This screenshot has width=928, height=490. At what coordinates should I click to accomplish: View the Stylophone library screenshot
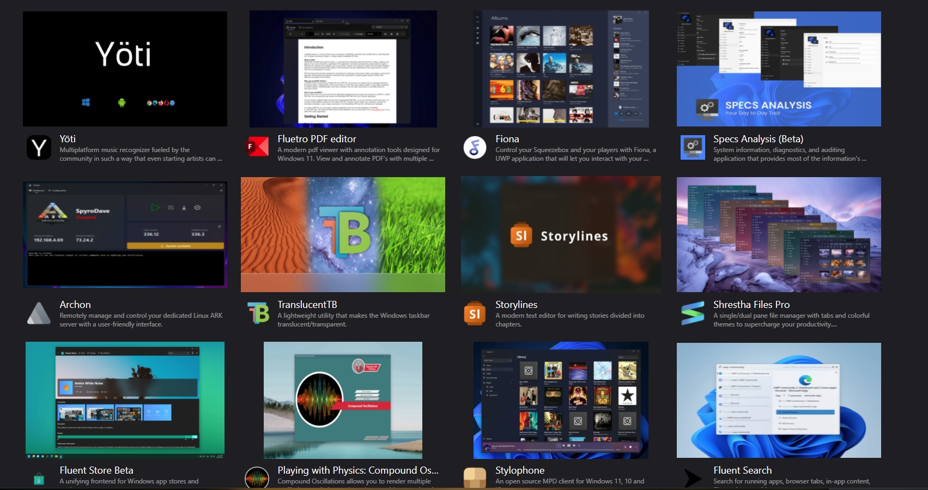coord(561,400)
